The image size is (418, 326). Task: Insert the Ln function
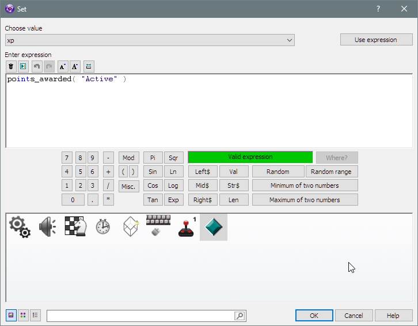tap(173, 172)
